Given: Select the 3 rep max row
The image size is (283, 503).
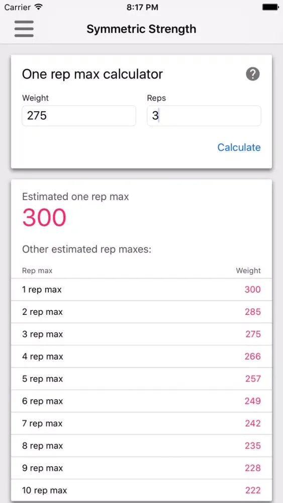Looking at the screenshot, I should click(x=141, y=334).
